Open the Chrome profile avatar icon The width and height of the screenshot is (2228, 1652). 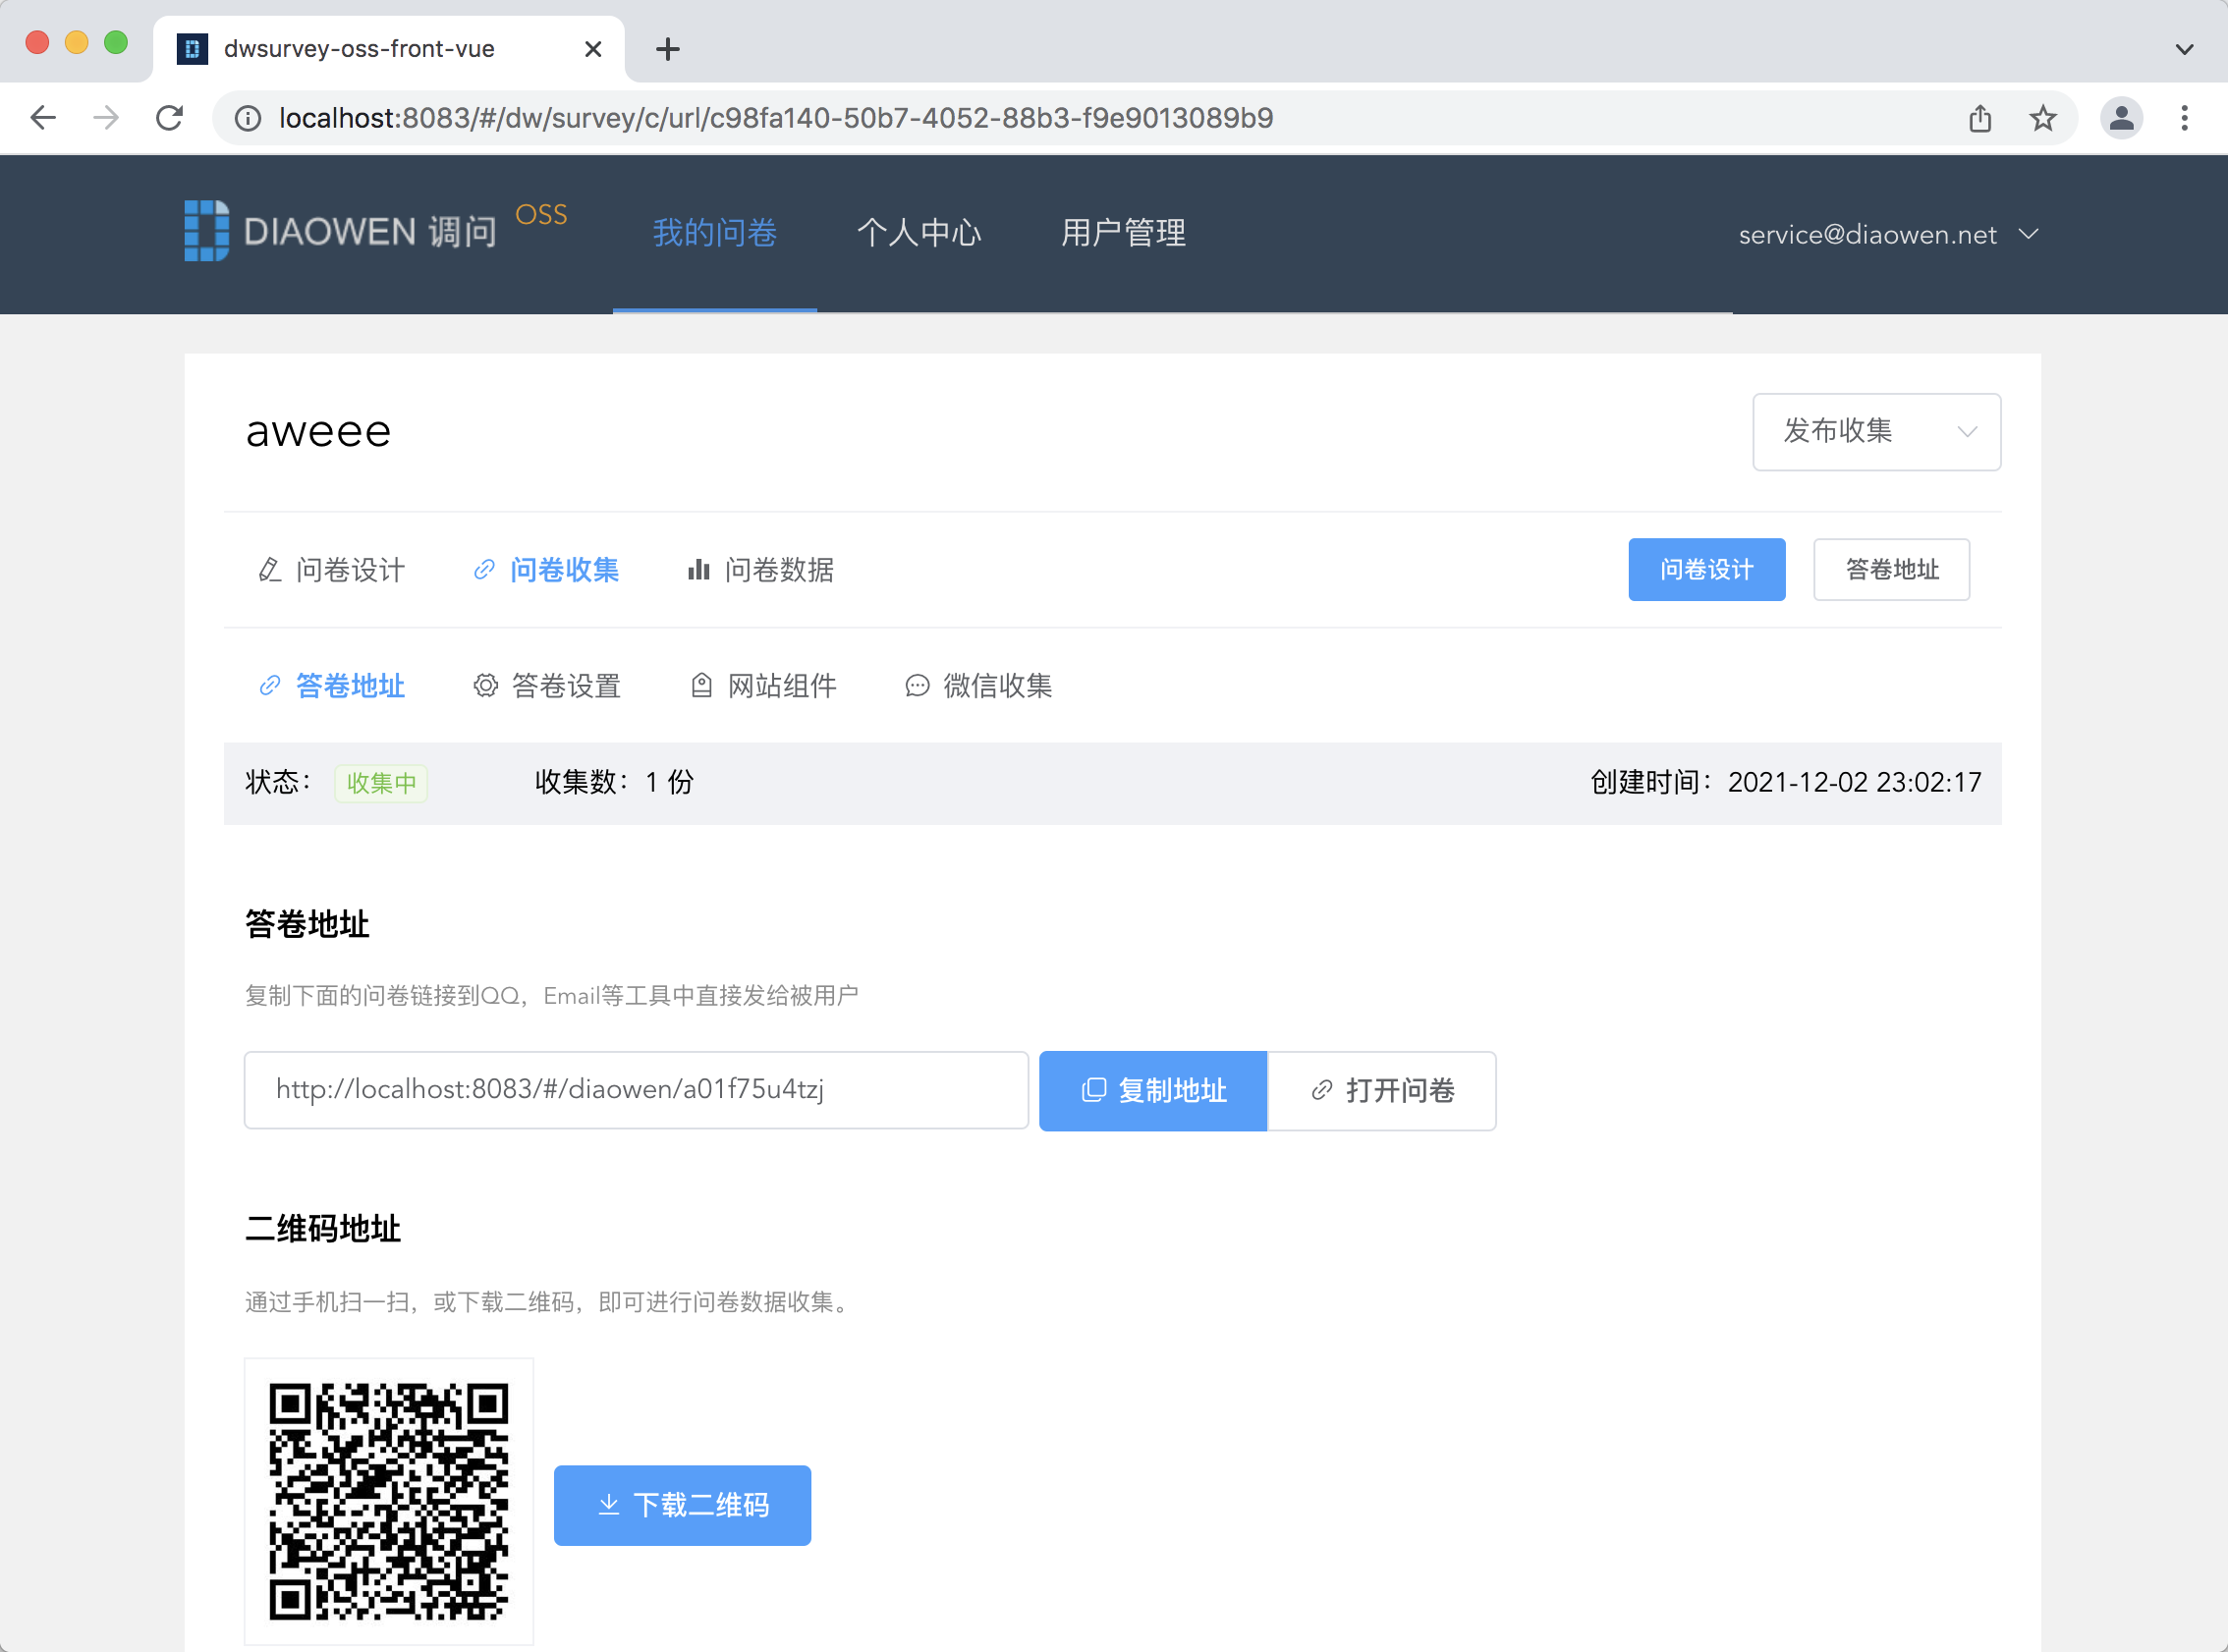(2120, 118)
